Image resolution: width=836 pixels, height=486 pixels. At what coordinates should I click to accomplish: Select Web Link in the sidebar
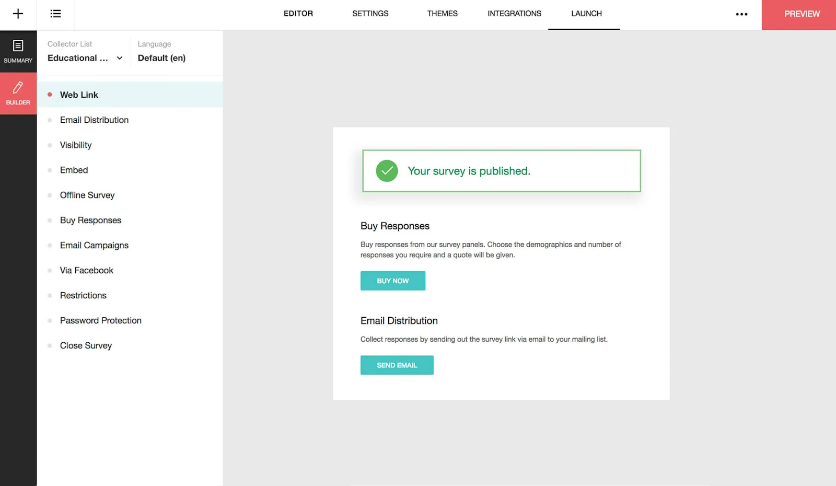click(x=130, y=95)
